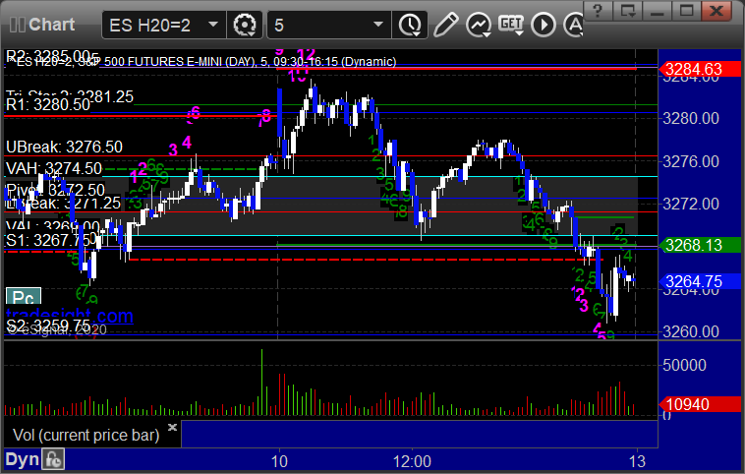Click the 12:00 time axis label
Image resolution: width=745 pixels, height=474 pixels.
point(412,461)
